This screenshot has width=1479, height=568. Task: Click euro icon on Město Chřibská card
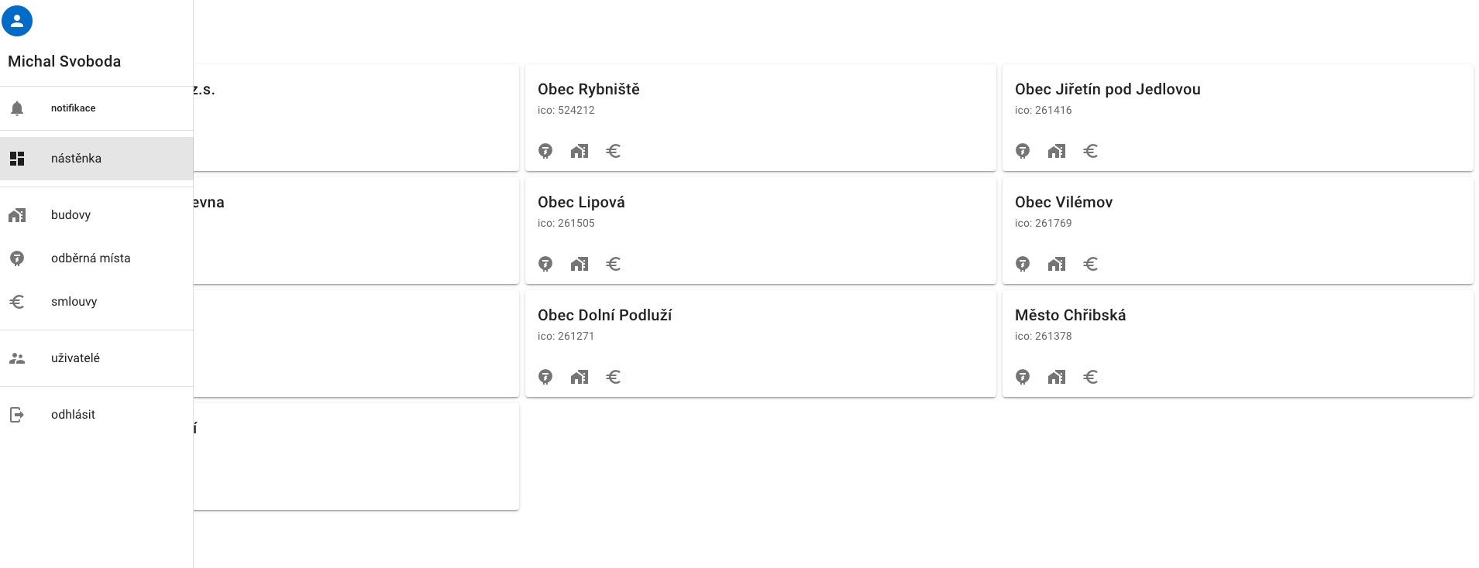click(1091, 377)
